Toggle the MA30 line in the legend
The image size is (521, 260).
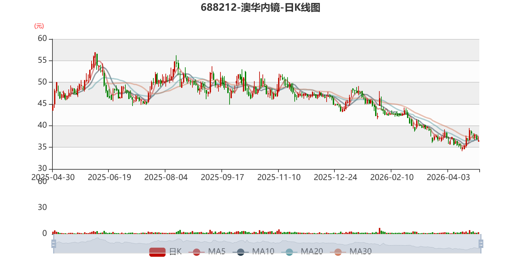(x=351, y=252)
